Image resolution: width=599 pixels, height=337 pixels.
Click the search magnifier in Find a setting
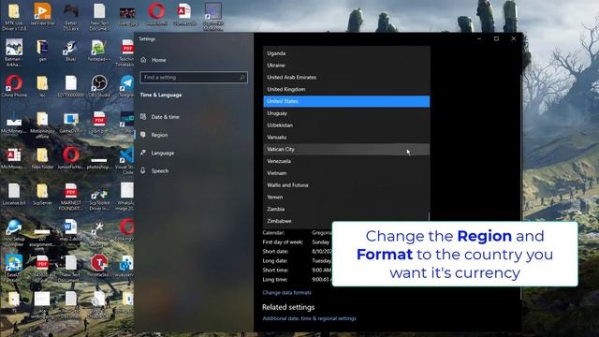point(242,77)
